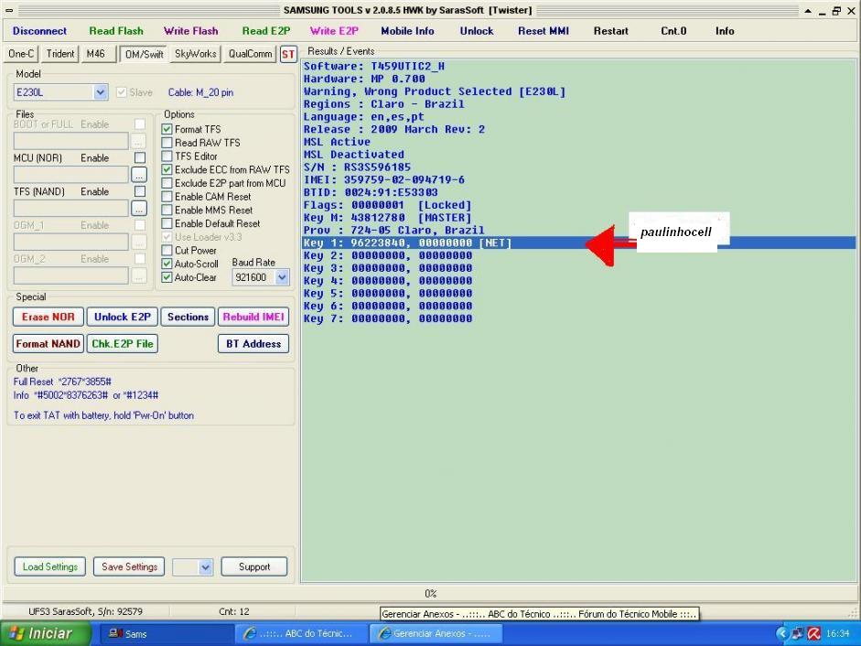
Task: Click the Restart command
Action: coord(610,31)
